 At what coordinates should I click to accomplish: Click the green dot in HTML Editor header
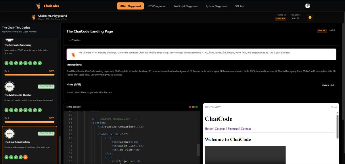196,107
